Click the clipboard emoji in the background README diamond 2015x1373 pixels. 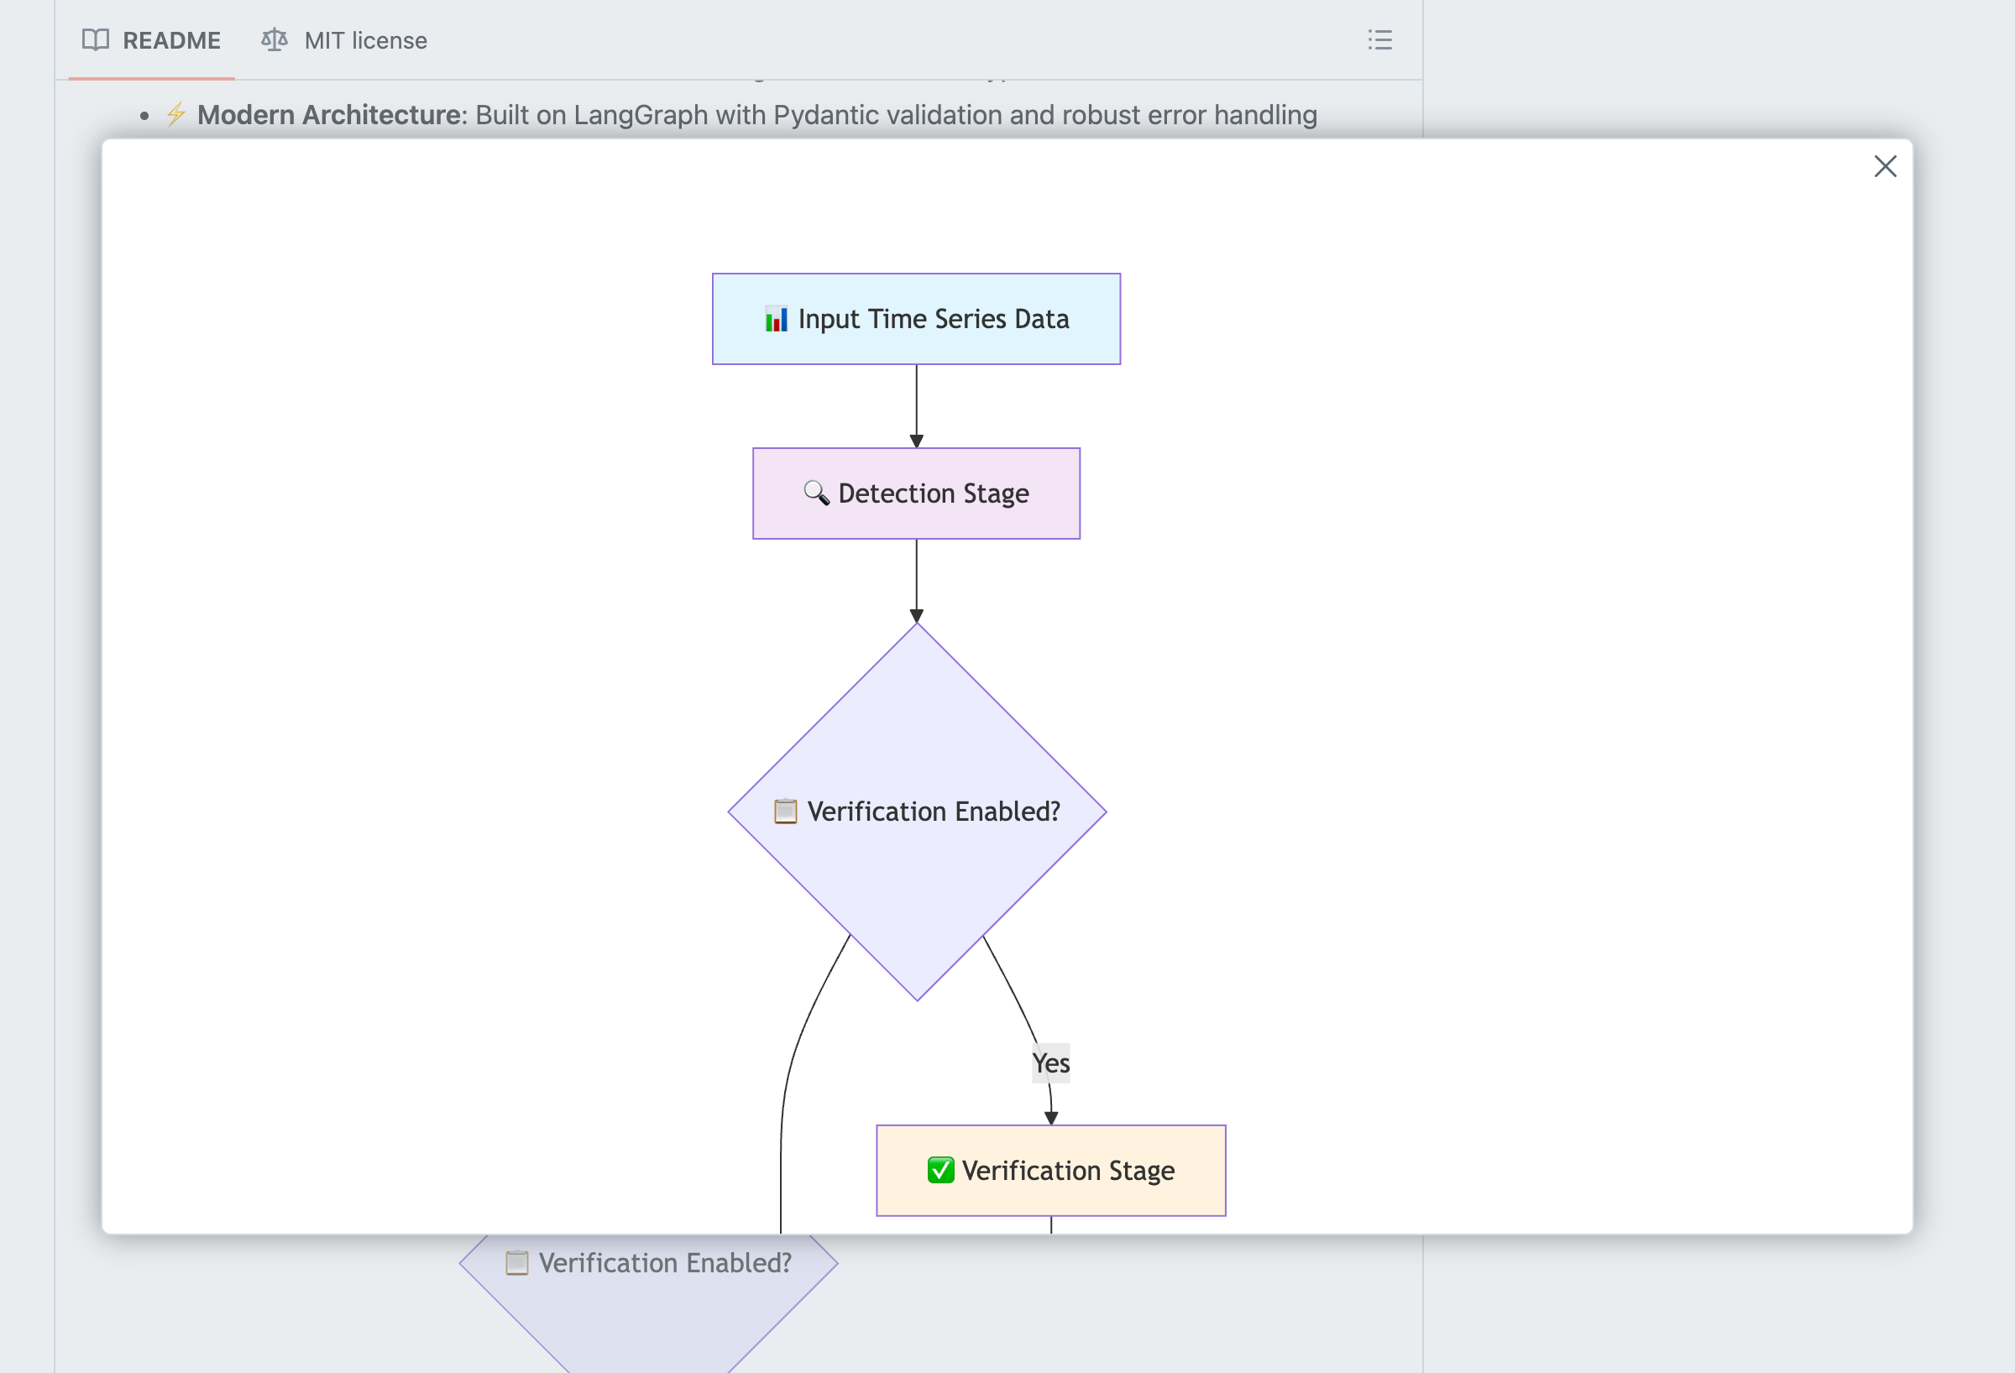tap(516, 1263)
